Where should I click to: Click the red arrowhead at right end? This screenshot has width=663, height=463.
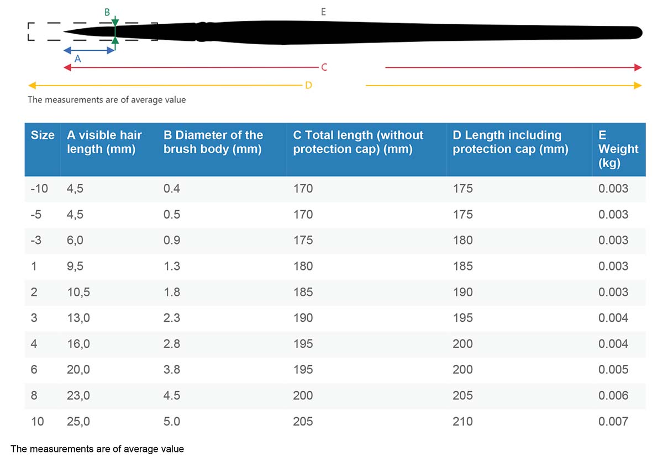tap(638, 67)
